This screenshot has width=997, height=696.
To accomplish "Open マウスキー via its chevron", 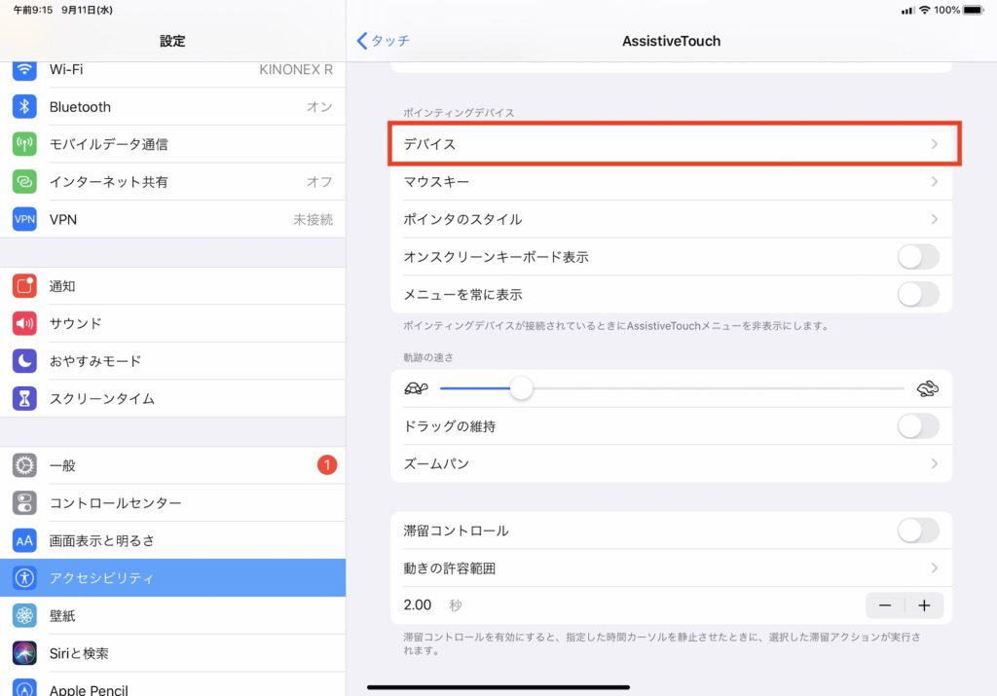I will 934,181.
